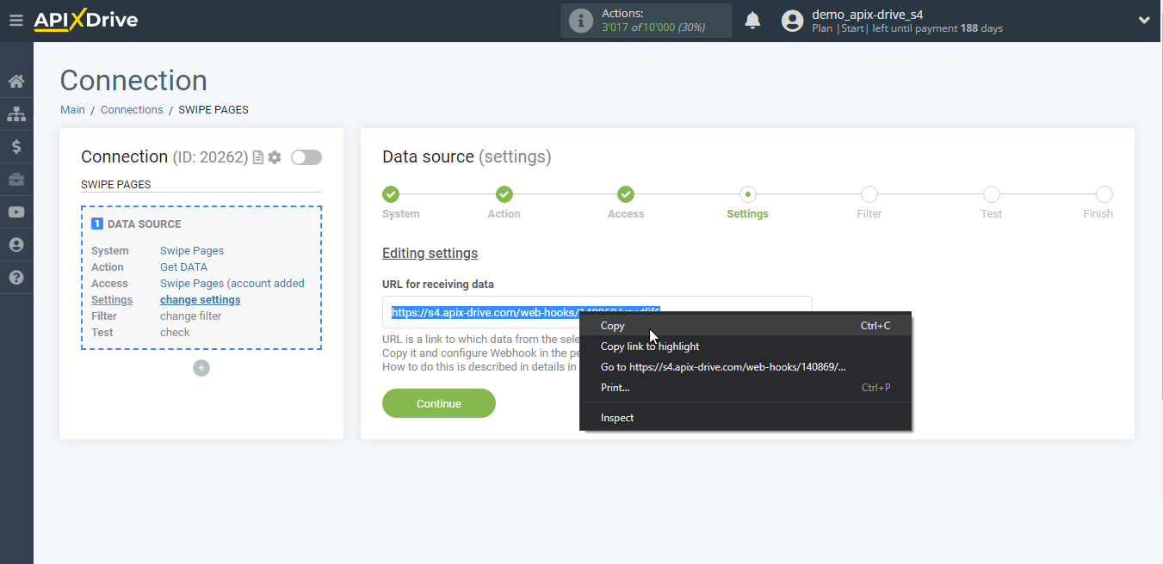Viewport: 1163px width, 564px height.
Task: Click Main breadcrumb link
Action: pos(72,110)
